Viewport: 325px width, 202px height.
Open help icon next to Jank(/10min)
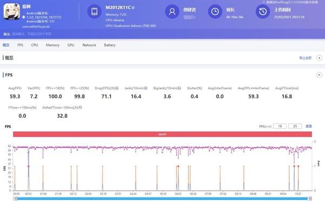click(x=146, y=88)
